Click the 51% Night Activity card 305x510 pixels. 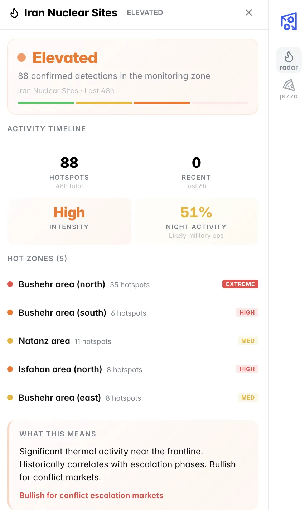pyautogui.click(x=196, y=221)
